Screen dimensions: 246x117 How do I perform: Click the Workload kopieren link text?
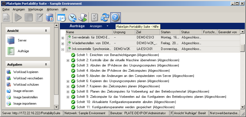pos(26,72)
